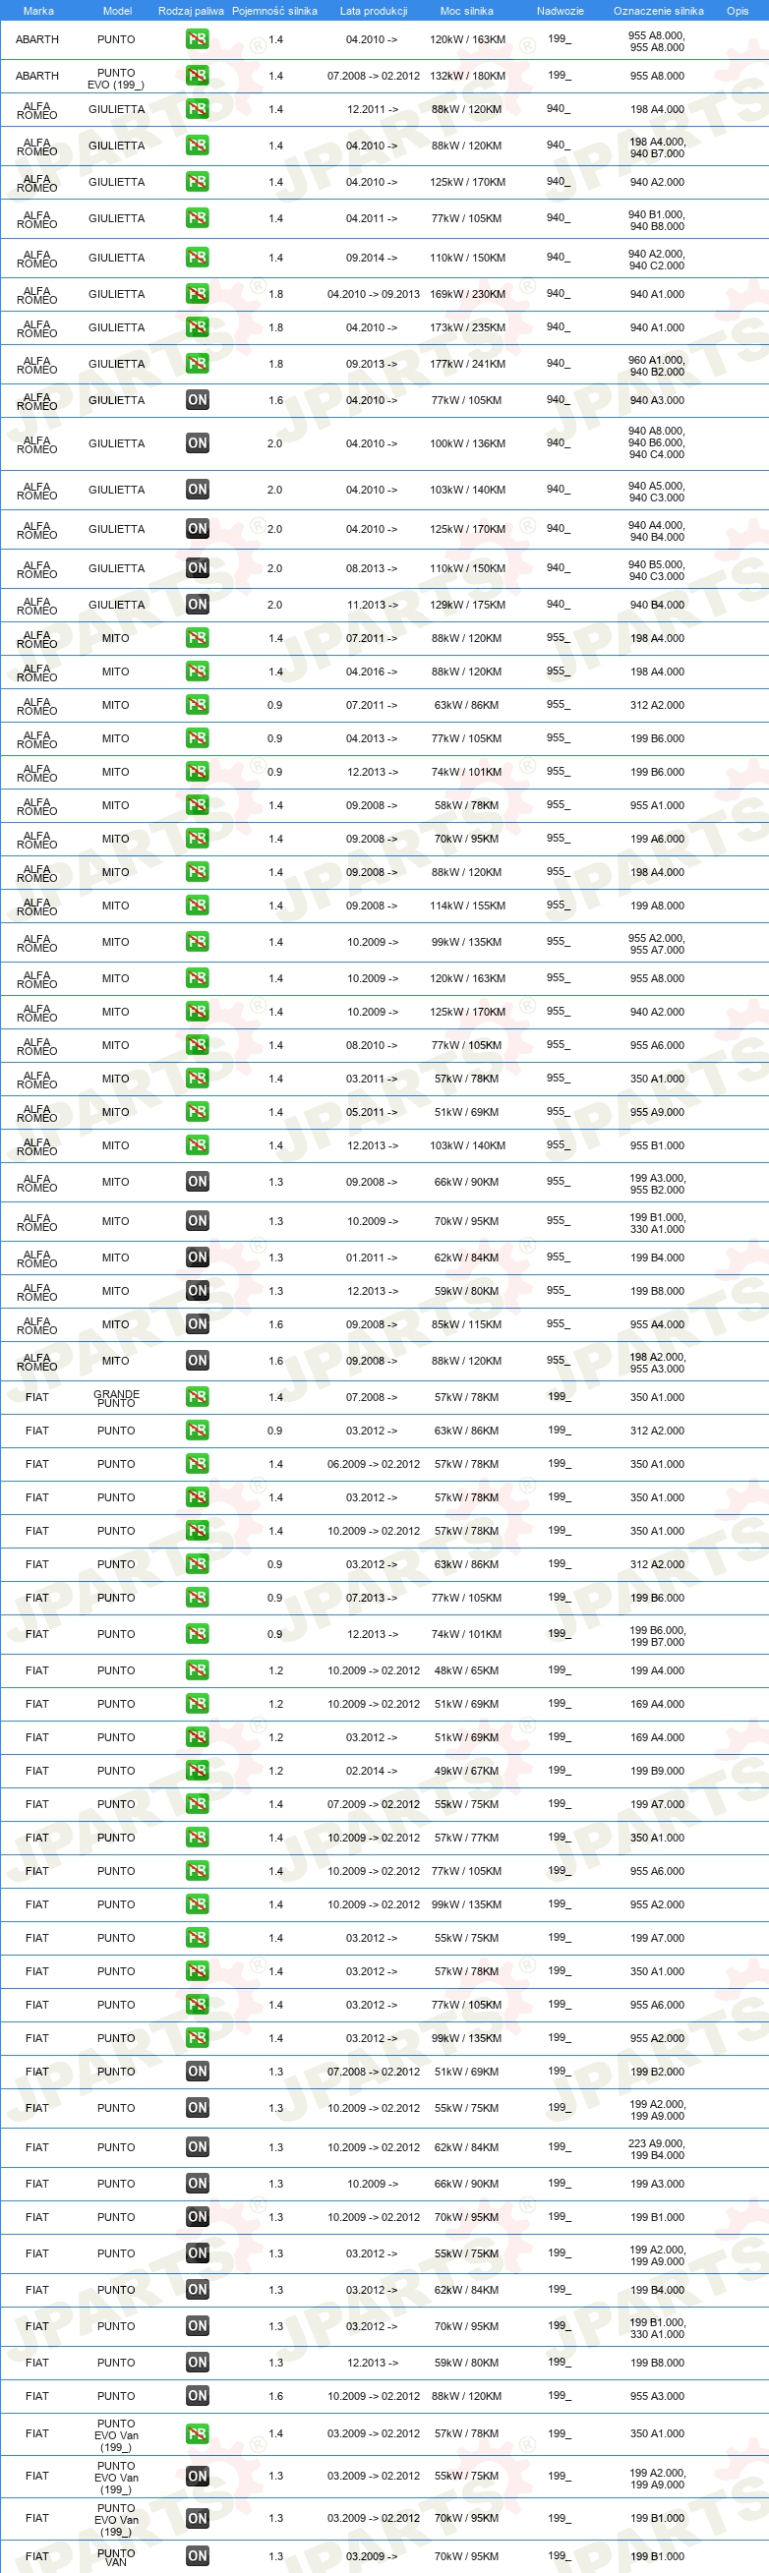The height and width of the screenshot is (2573, 769).
Task: Click the diesel ON icon in the MiTo 85kW / 115KM row
Action: [197, 1325]
